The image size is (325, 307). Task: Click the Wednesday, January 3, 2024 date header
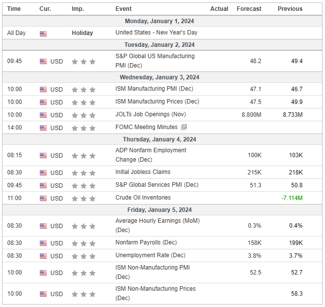[x=159, y=77]
